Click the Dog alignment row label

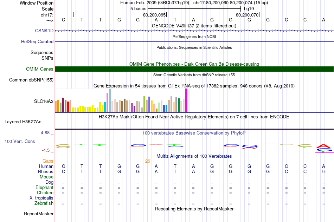click(x=50, y=182)
